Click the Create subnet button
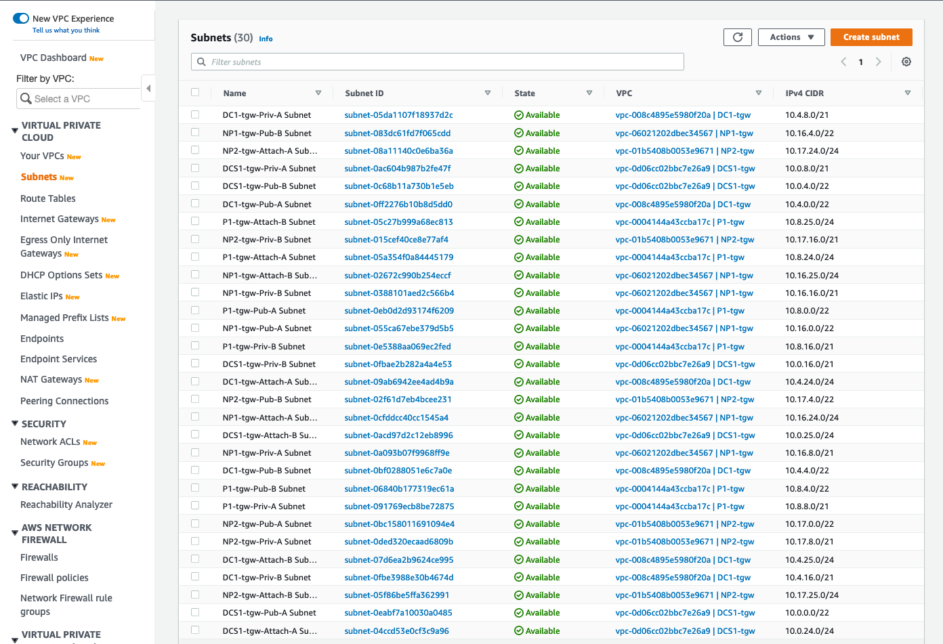This screenshot has height=644, width=943. (871, 37)
